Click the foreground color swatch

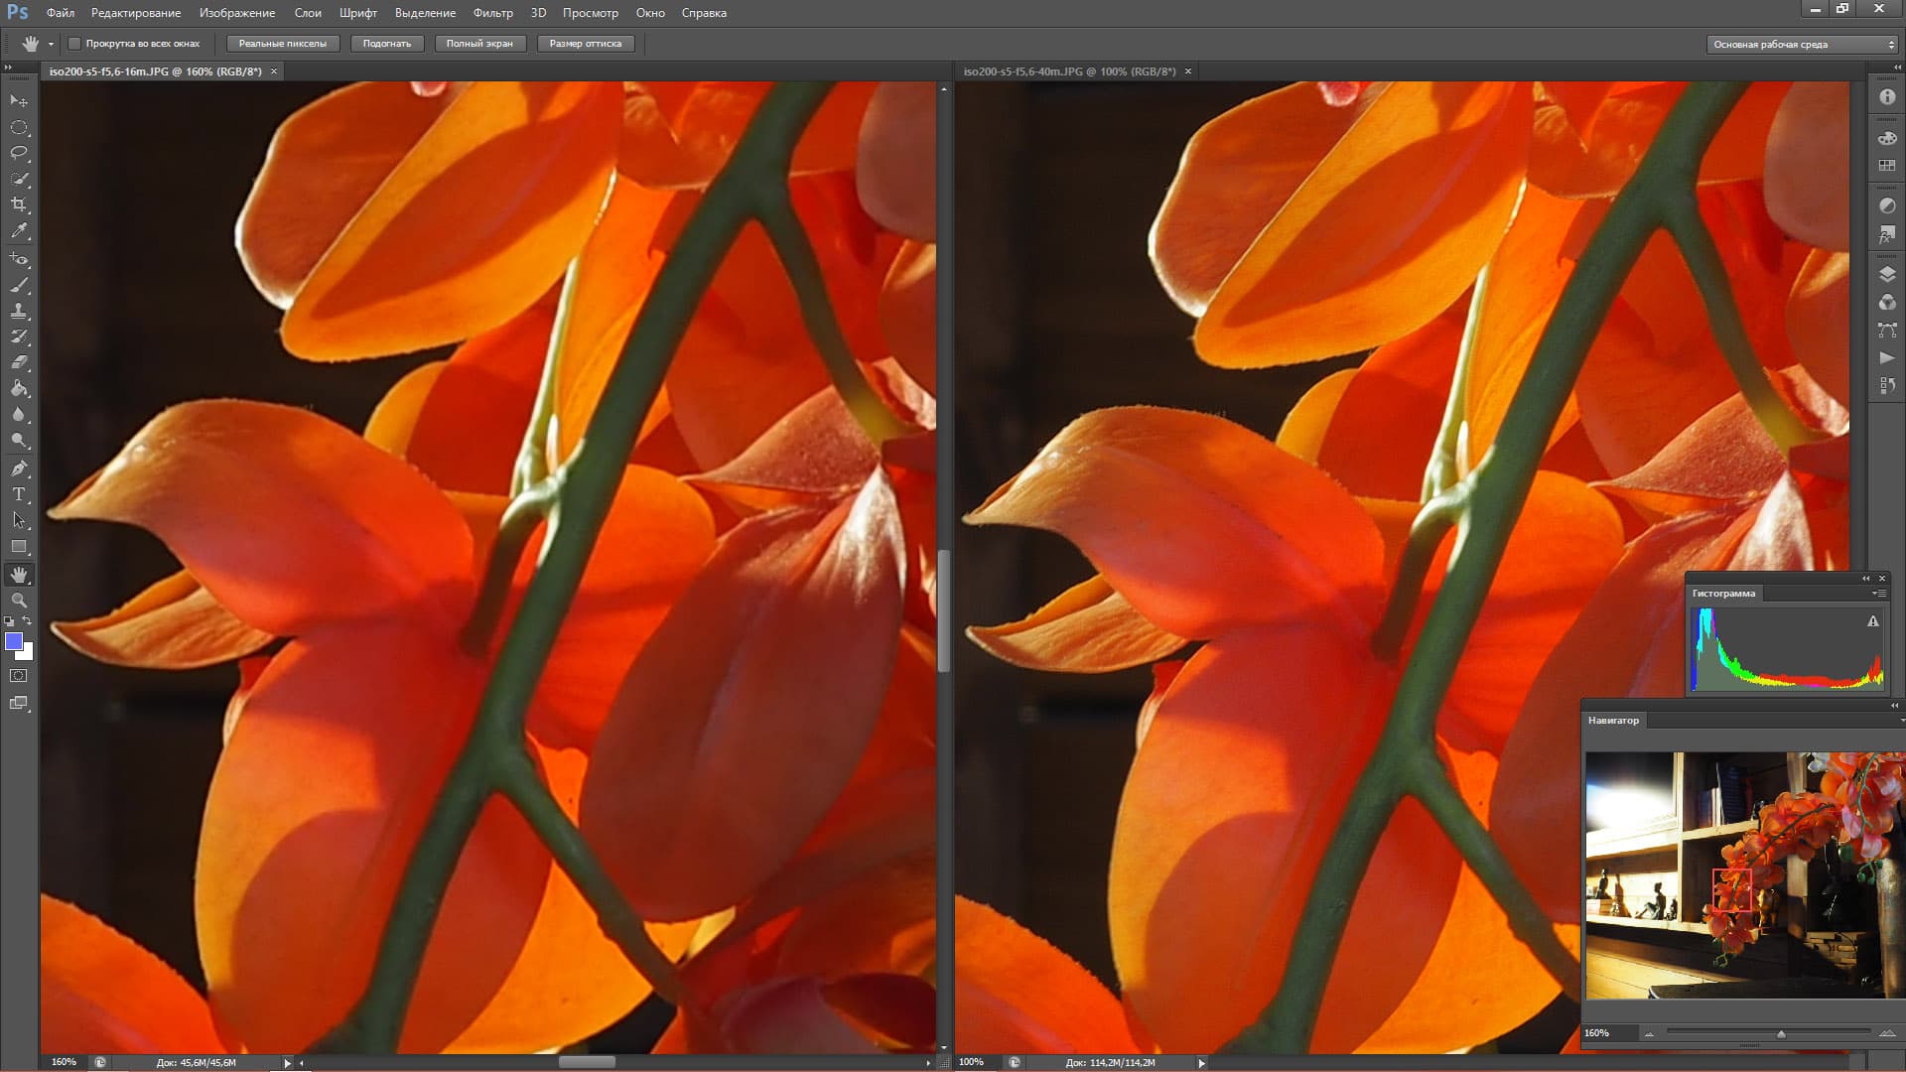coord(14,641)
